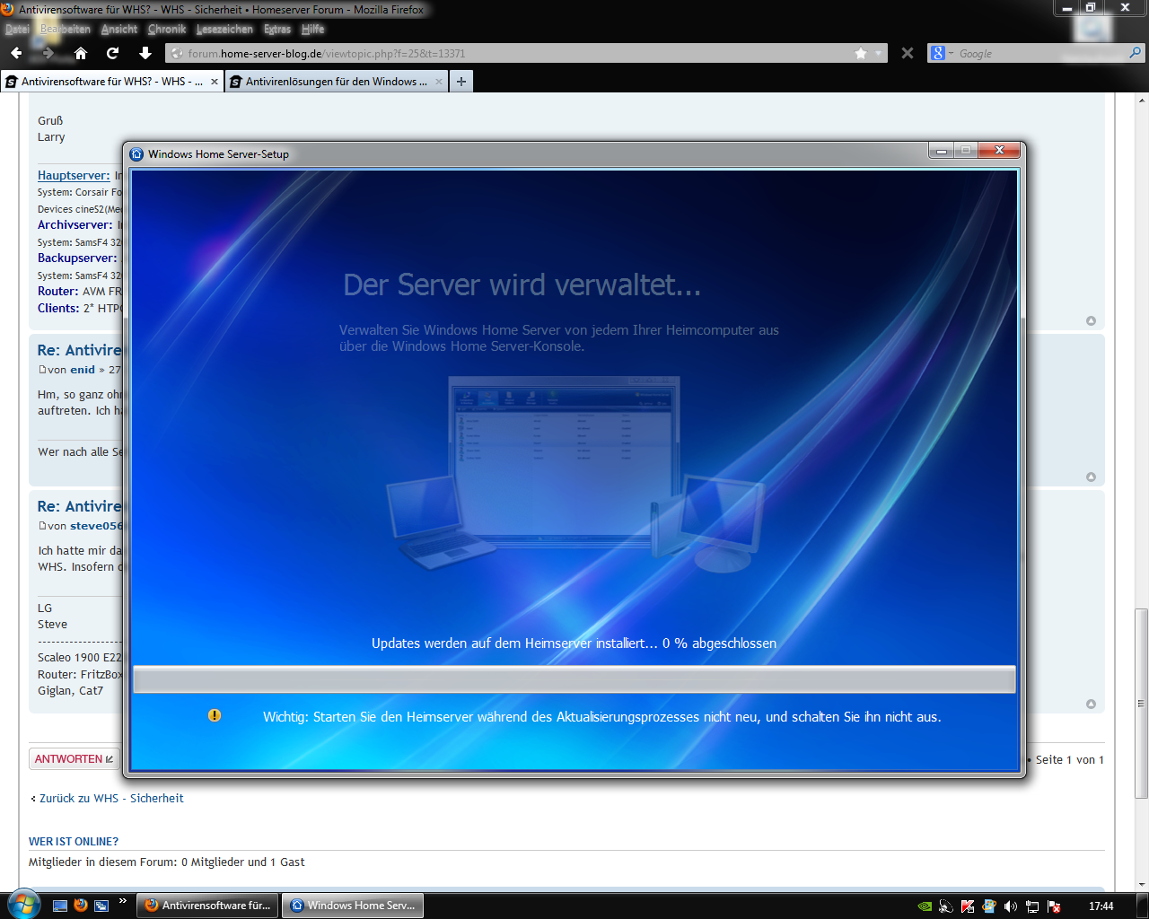Click the network connection tray icon
The width and height of the screenshot is (1149, 919).
[x=1032, y=906]
